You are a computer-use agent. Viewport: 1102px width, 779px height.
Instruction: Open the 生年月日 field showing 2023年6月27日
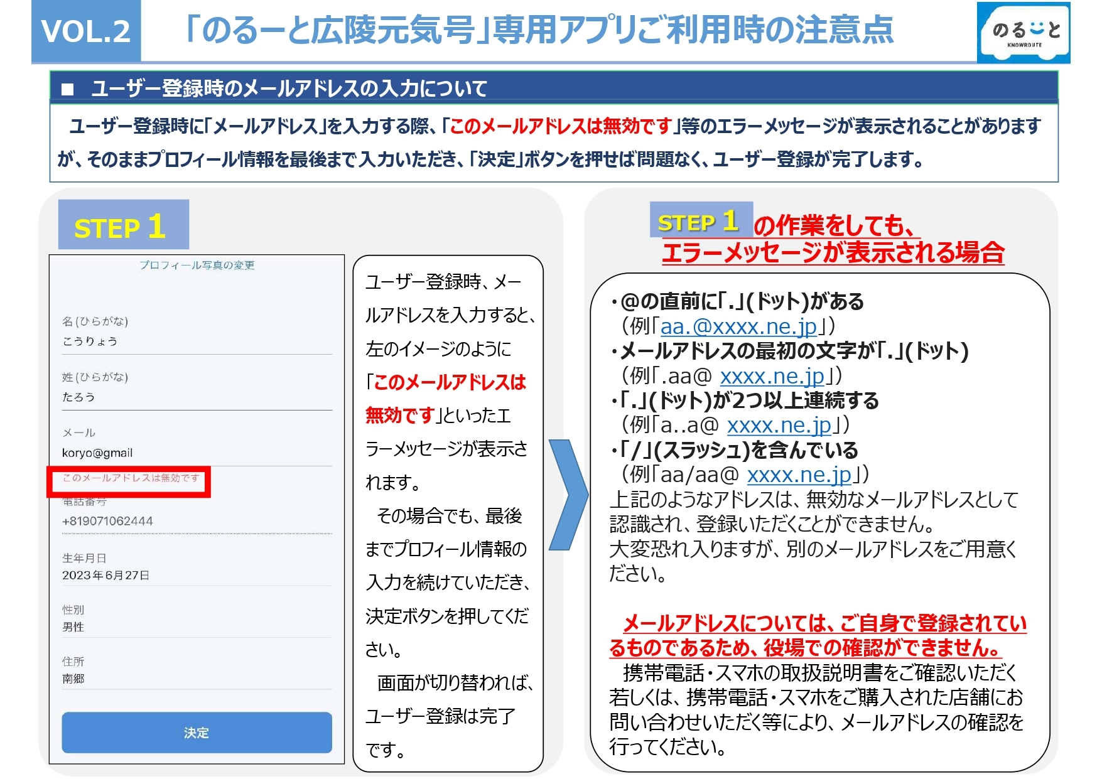pos(197,567)
